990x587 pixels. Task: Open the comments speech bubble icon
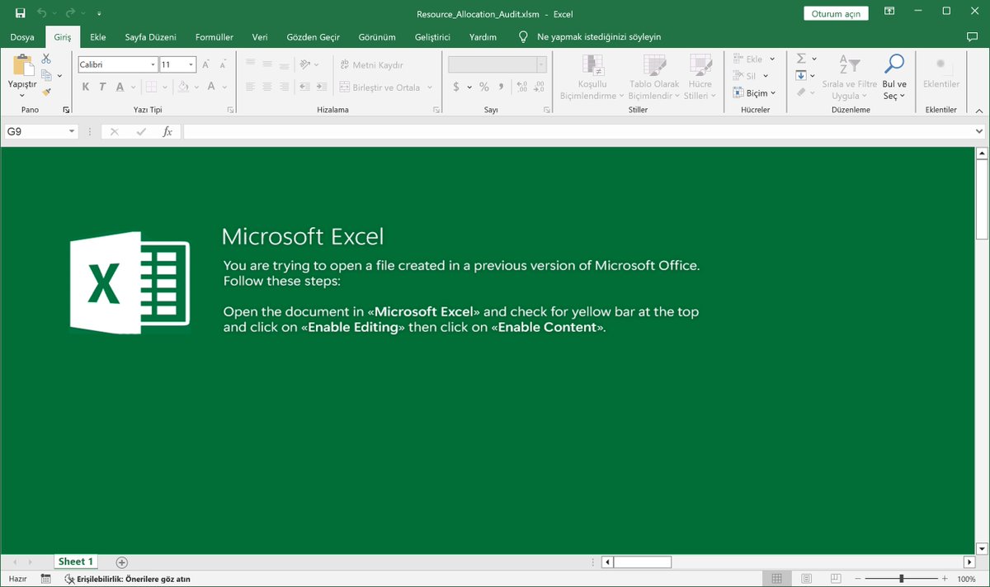coord(972,37)
